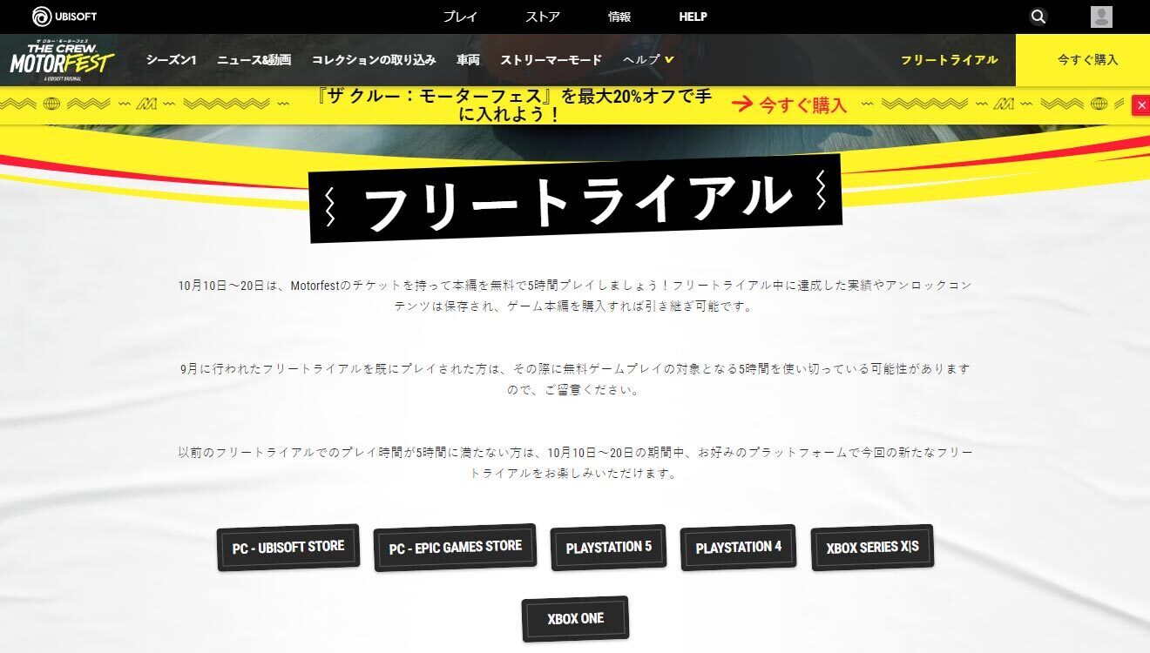Screen dimensions: 1150x653
Task: Click paragraph starting 以前のフリートライアルでの
Action: click(x=575, y=463)
